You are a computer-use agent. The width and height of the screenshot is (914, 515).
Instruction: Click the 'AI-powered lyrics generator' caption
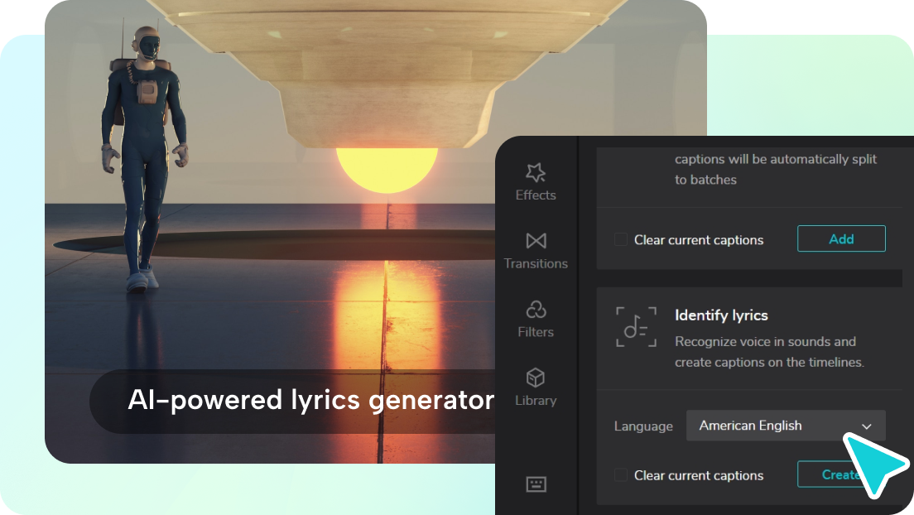tap(310, 400)
